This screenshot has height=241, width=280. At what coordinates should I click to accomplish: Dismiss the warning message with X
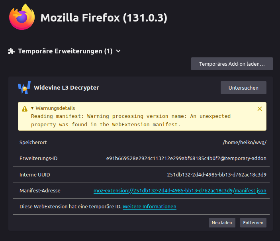click(x=260, y=108)
